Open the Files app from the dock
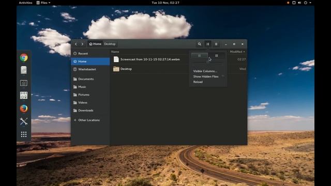 click(24, 70)
